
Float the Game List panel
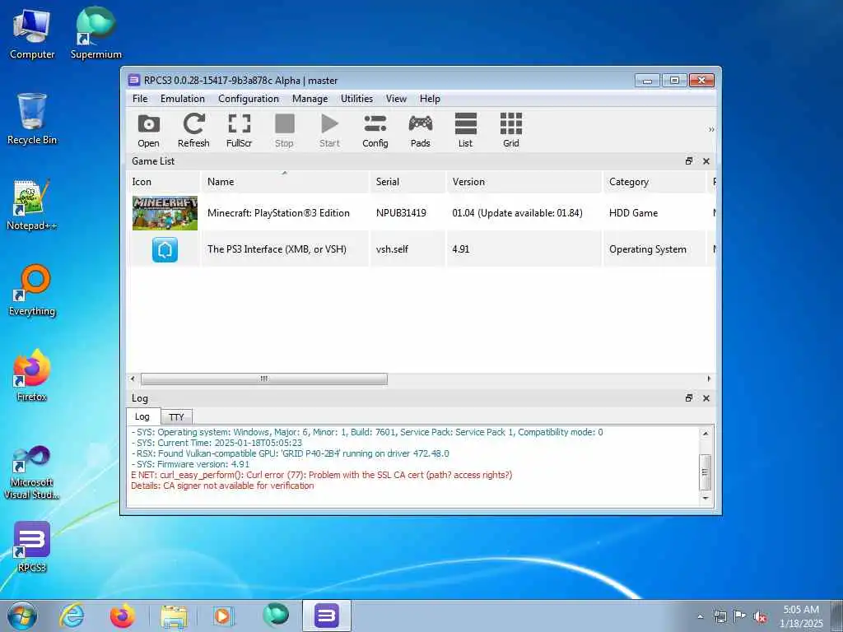(x=689, y=161)
